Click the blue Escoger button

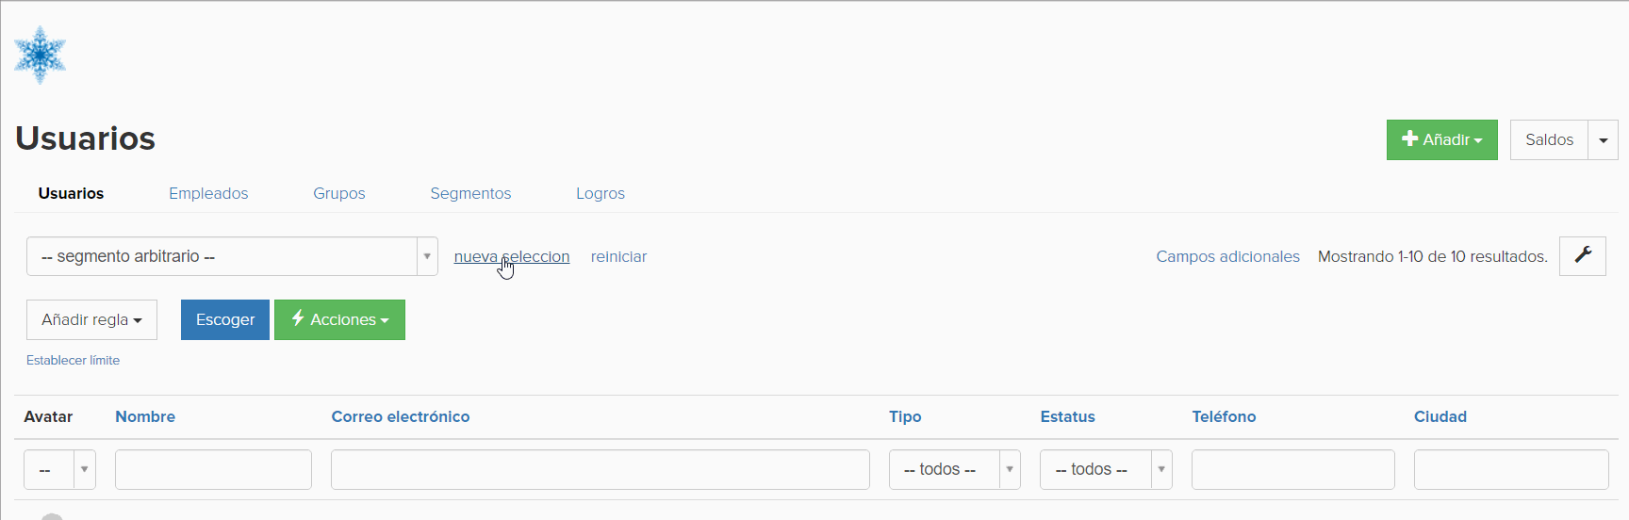225,319
